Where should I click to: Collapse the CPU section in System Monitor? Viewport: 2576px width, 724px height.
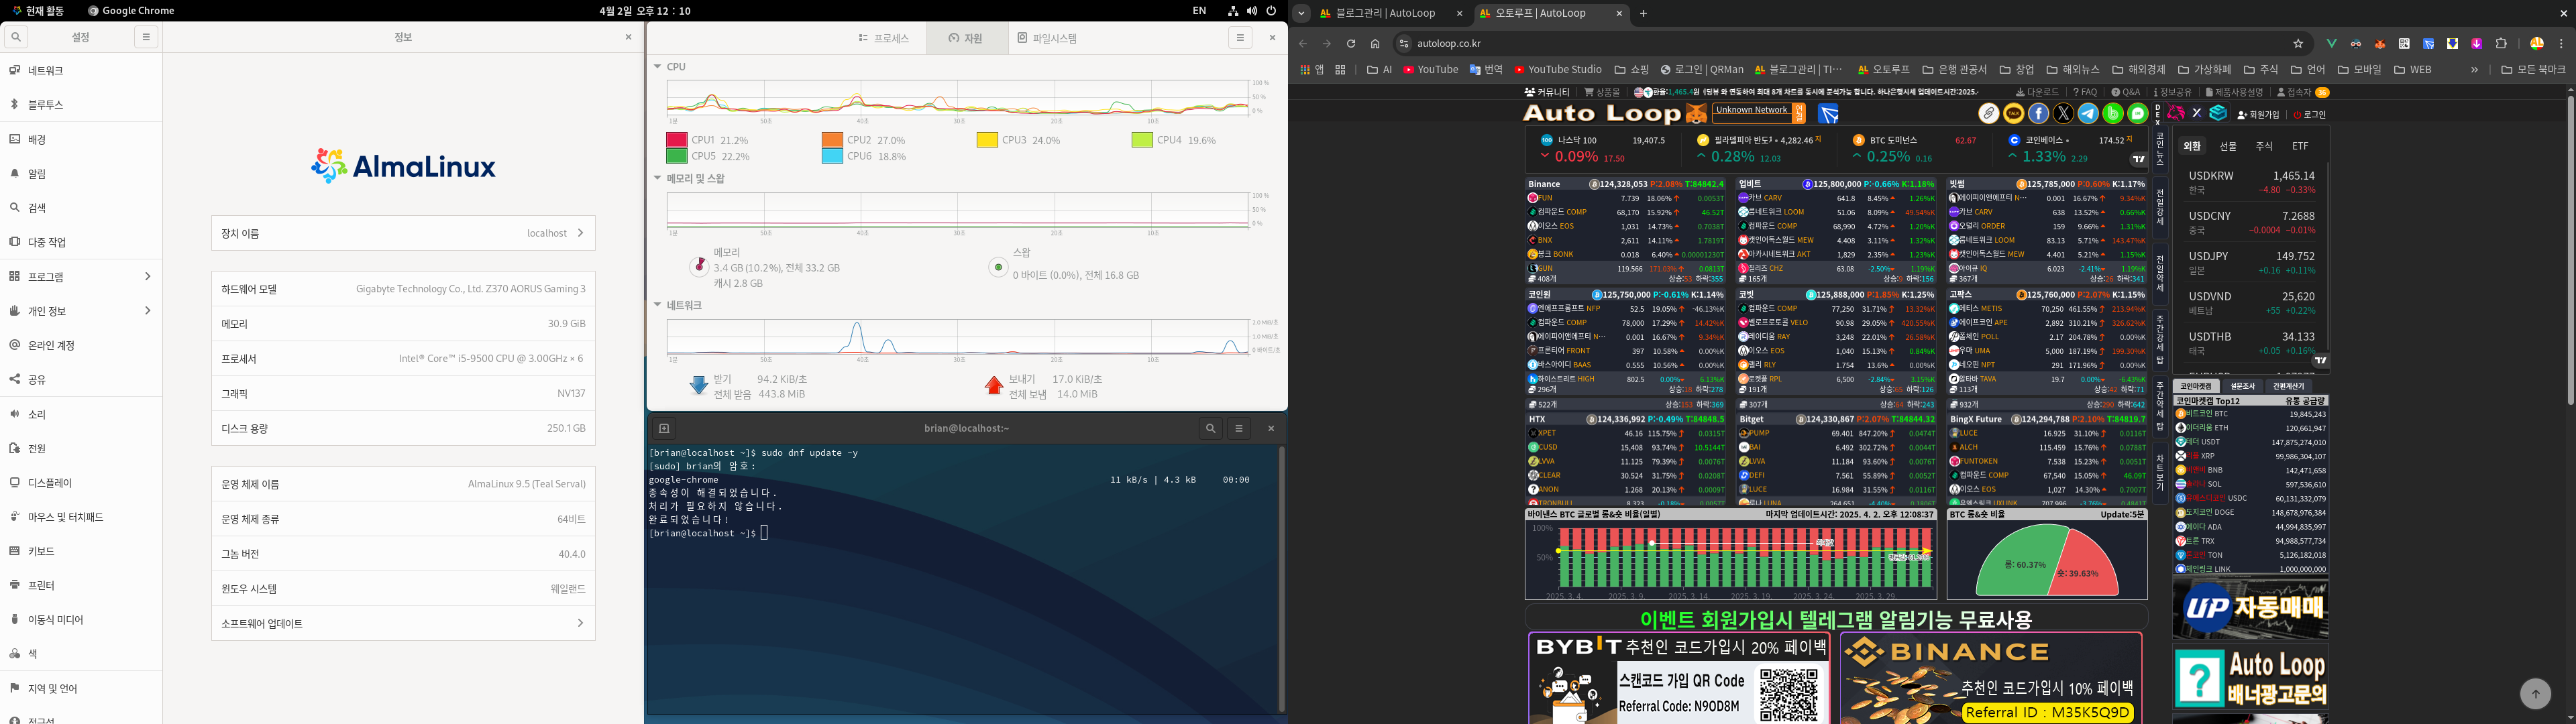point(658,67)
